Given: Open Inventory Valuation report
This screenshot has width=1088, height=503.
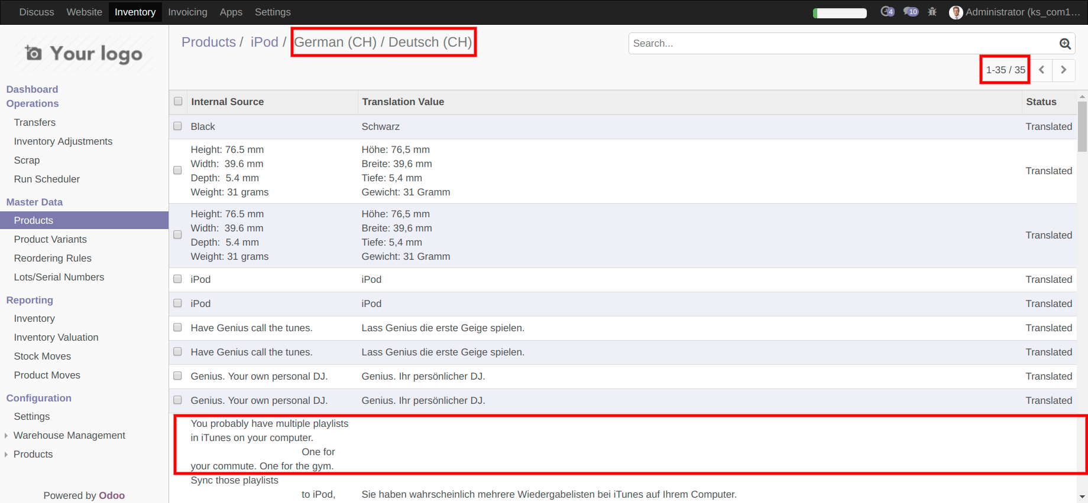Looking at the screenshot, I should click(56, 337).
